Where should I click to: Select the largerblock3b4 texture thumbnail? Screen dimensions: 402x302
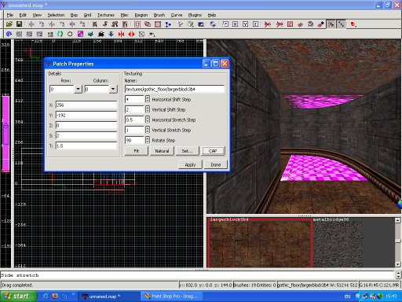[261, 244]
